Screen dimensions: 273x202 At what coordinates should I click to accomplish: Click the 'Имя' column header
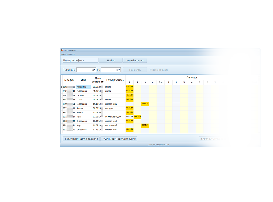(84, 80)
